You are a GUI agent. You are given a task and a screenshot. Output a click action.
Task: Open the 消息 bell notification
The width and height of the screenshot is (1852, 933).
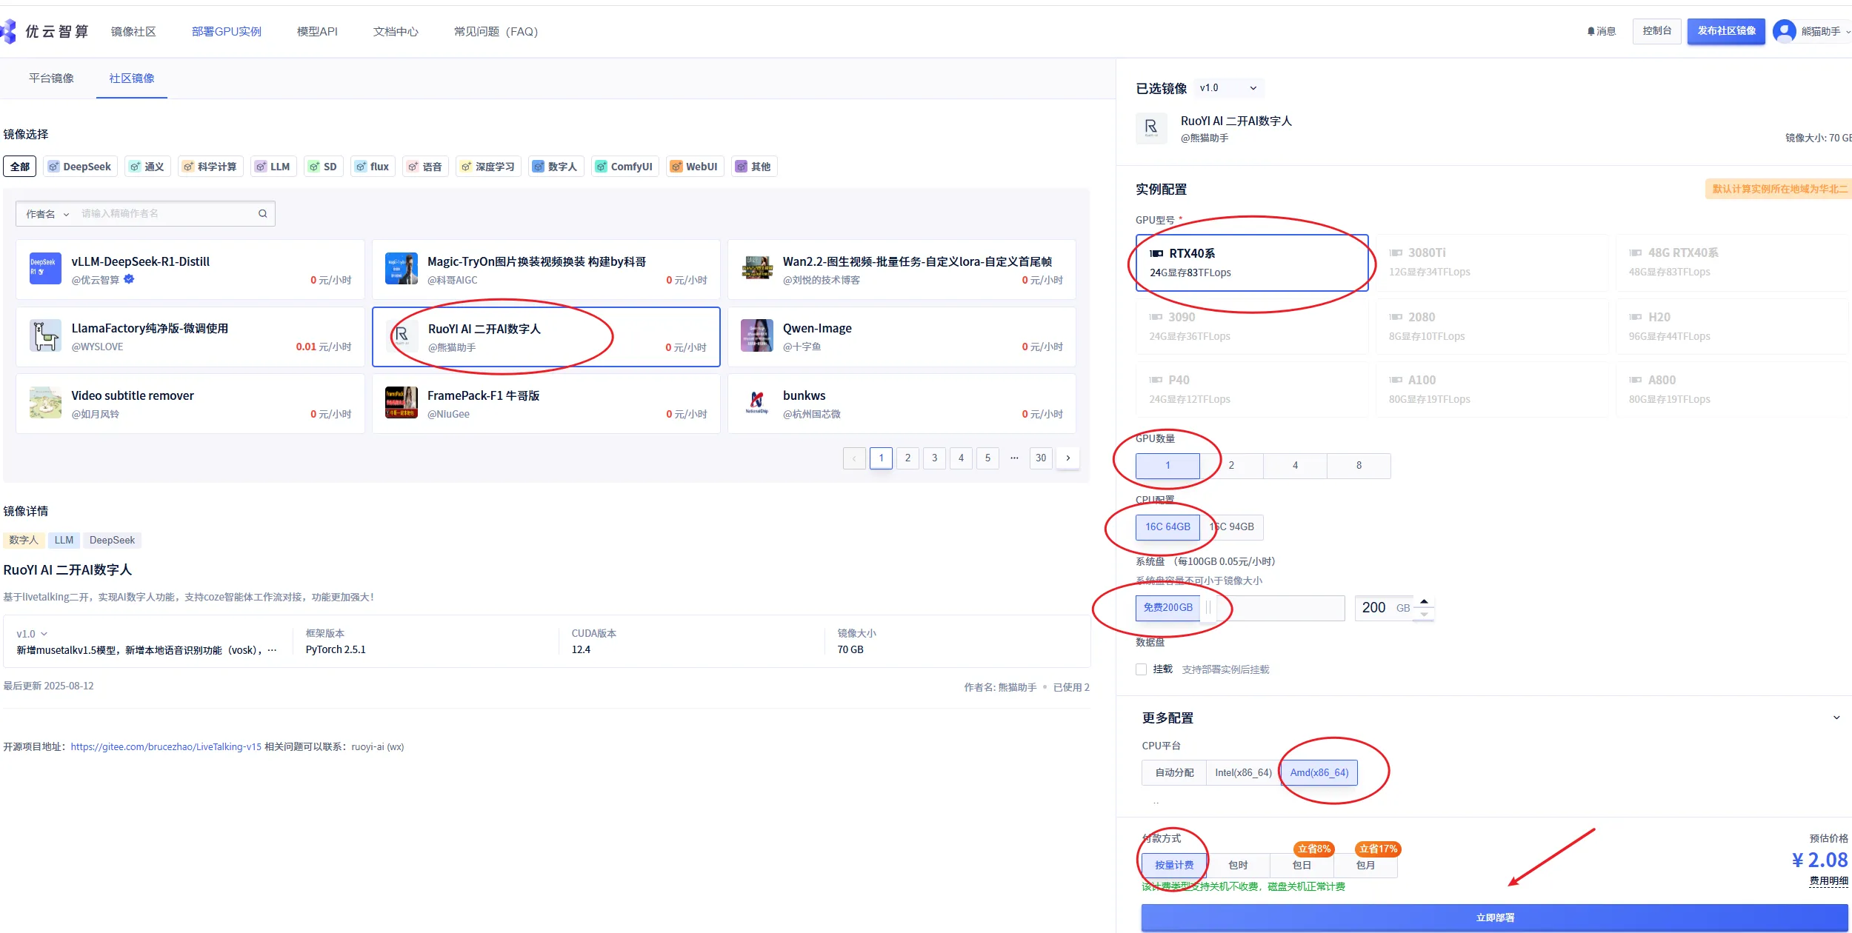[x=1602, y=31]
